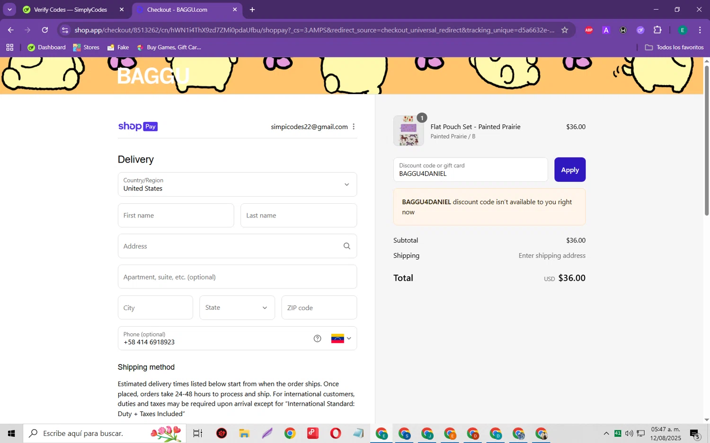Click the ZIP code field

coord(319,308)
